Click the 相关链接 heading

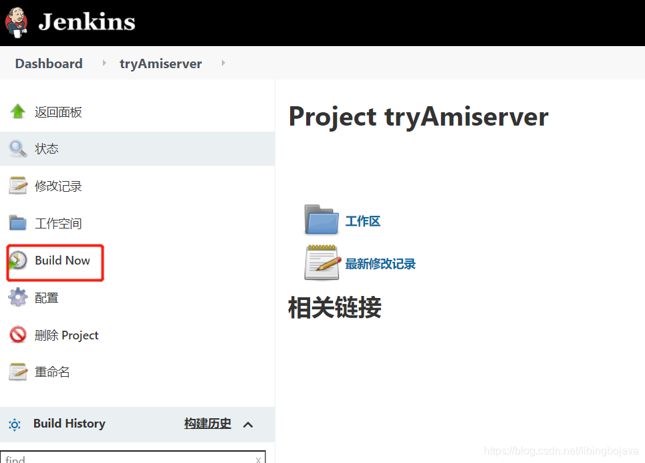pos(335,307)
